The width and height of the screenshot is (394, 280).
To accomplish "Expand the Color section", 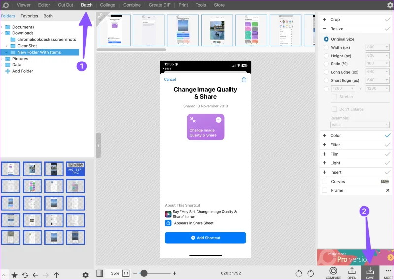I will point(325,136).
